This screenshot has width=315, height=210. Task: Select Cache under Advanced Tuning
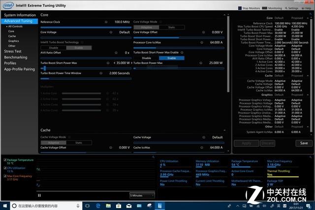pyautogui.click(x=12, y=36)
